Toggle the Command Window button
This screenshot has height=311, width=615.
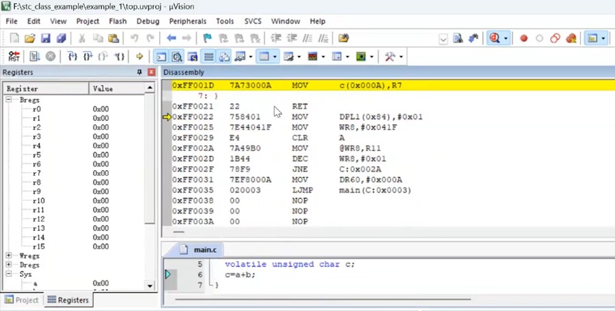pyautogui.click(x=161, y=57)
